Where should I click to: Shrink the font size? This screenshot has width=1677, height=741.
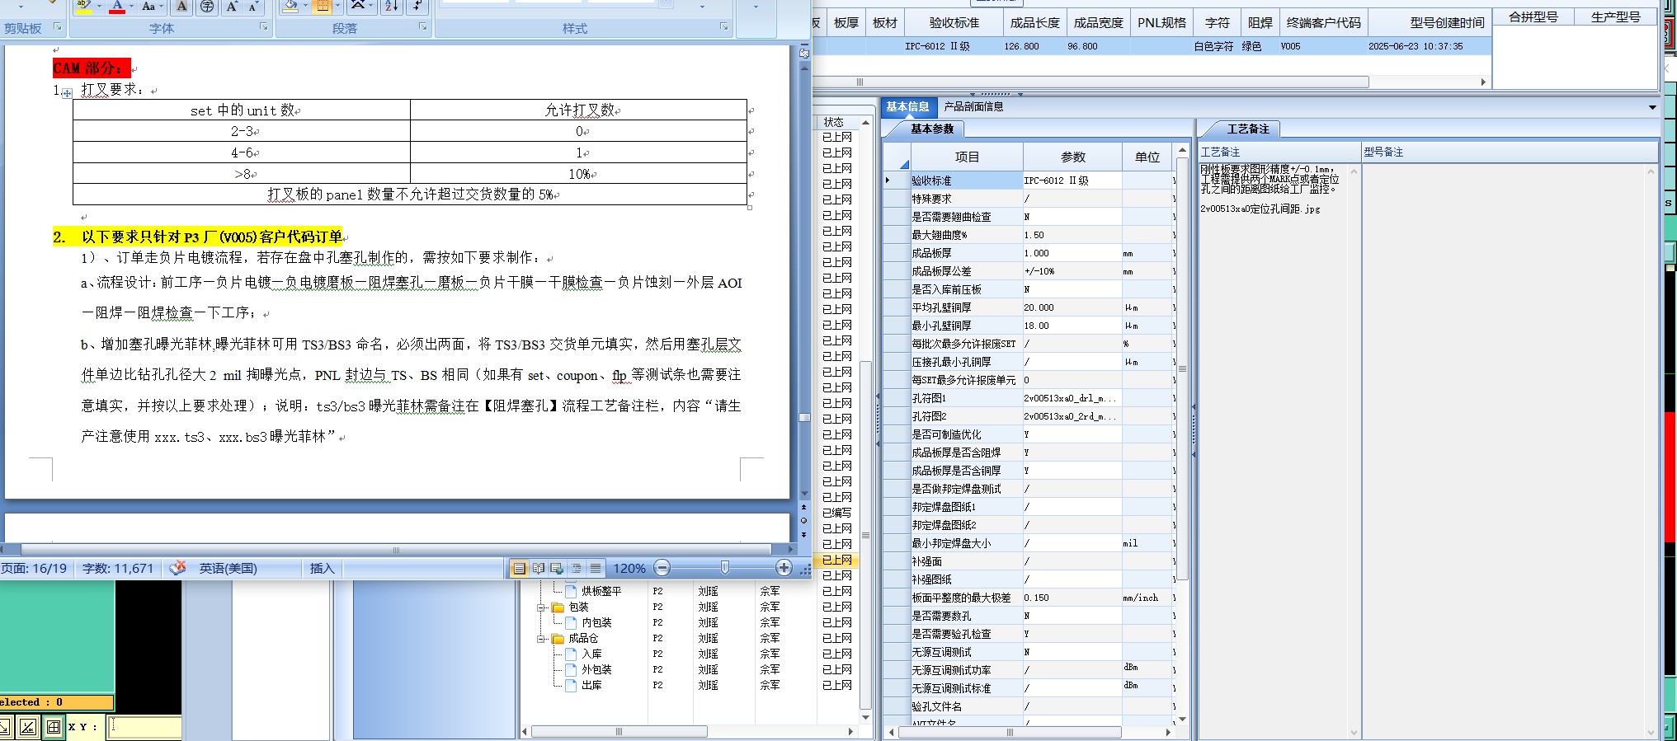(x=253, y=6)
